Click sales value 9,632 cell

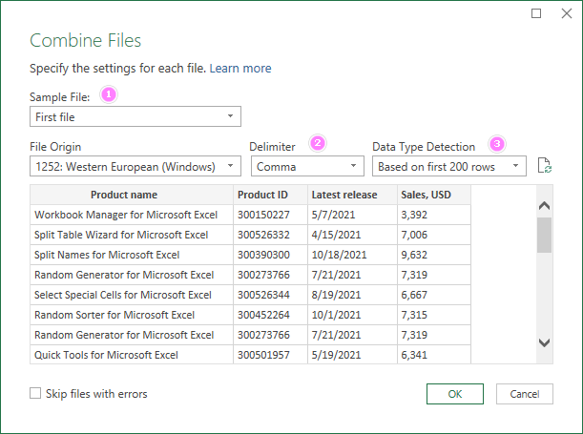tap(434, 255)
